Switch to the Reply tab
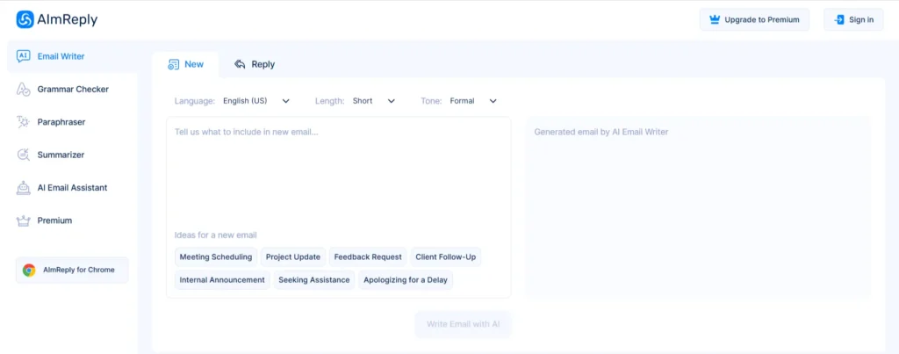 tap(255, 64)
